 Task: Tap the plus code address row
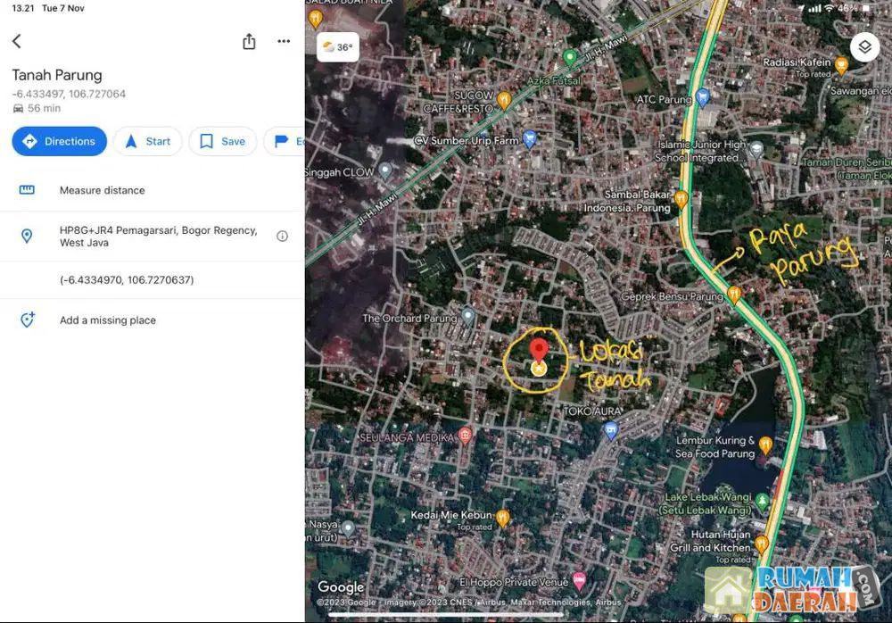click(x=158, y=237)
